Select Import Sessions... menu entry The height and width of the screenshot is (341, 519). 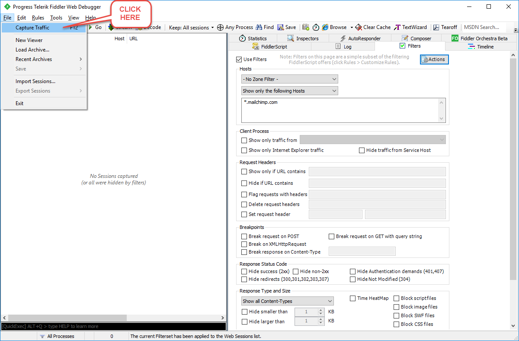[x=44, y=81]
